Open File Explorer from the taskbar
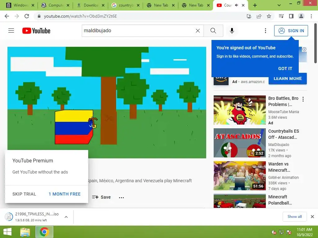The width and height of the screenshot is (318, 238). coord(25,232)
